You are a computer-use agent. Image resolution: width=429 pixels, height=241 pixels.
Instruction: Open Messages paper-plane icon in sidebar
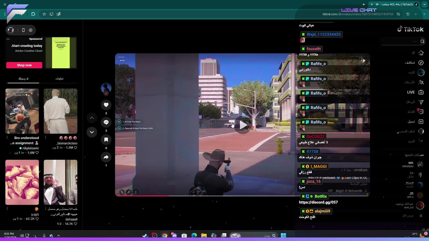coord(421,102)
